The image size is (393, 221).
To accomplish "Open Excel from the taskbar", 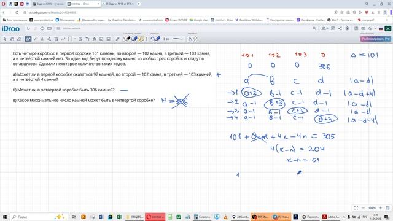I will pos(119,217).
